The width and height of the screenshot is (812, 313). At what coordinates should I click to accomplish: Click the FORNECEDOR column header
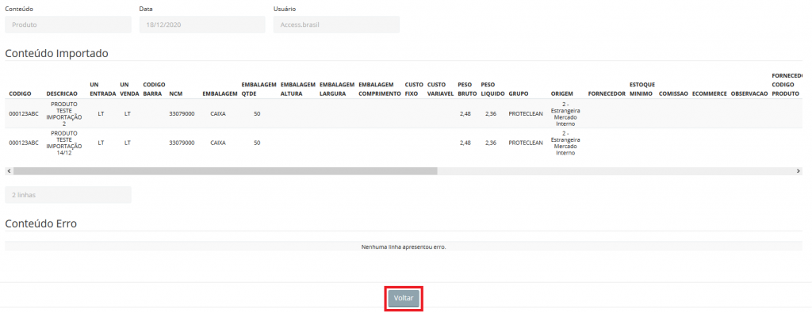tap(607, 94)
